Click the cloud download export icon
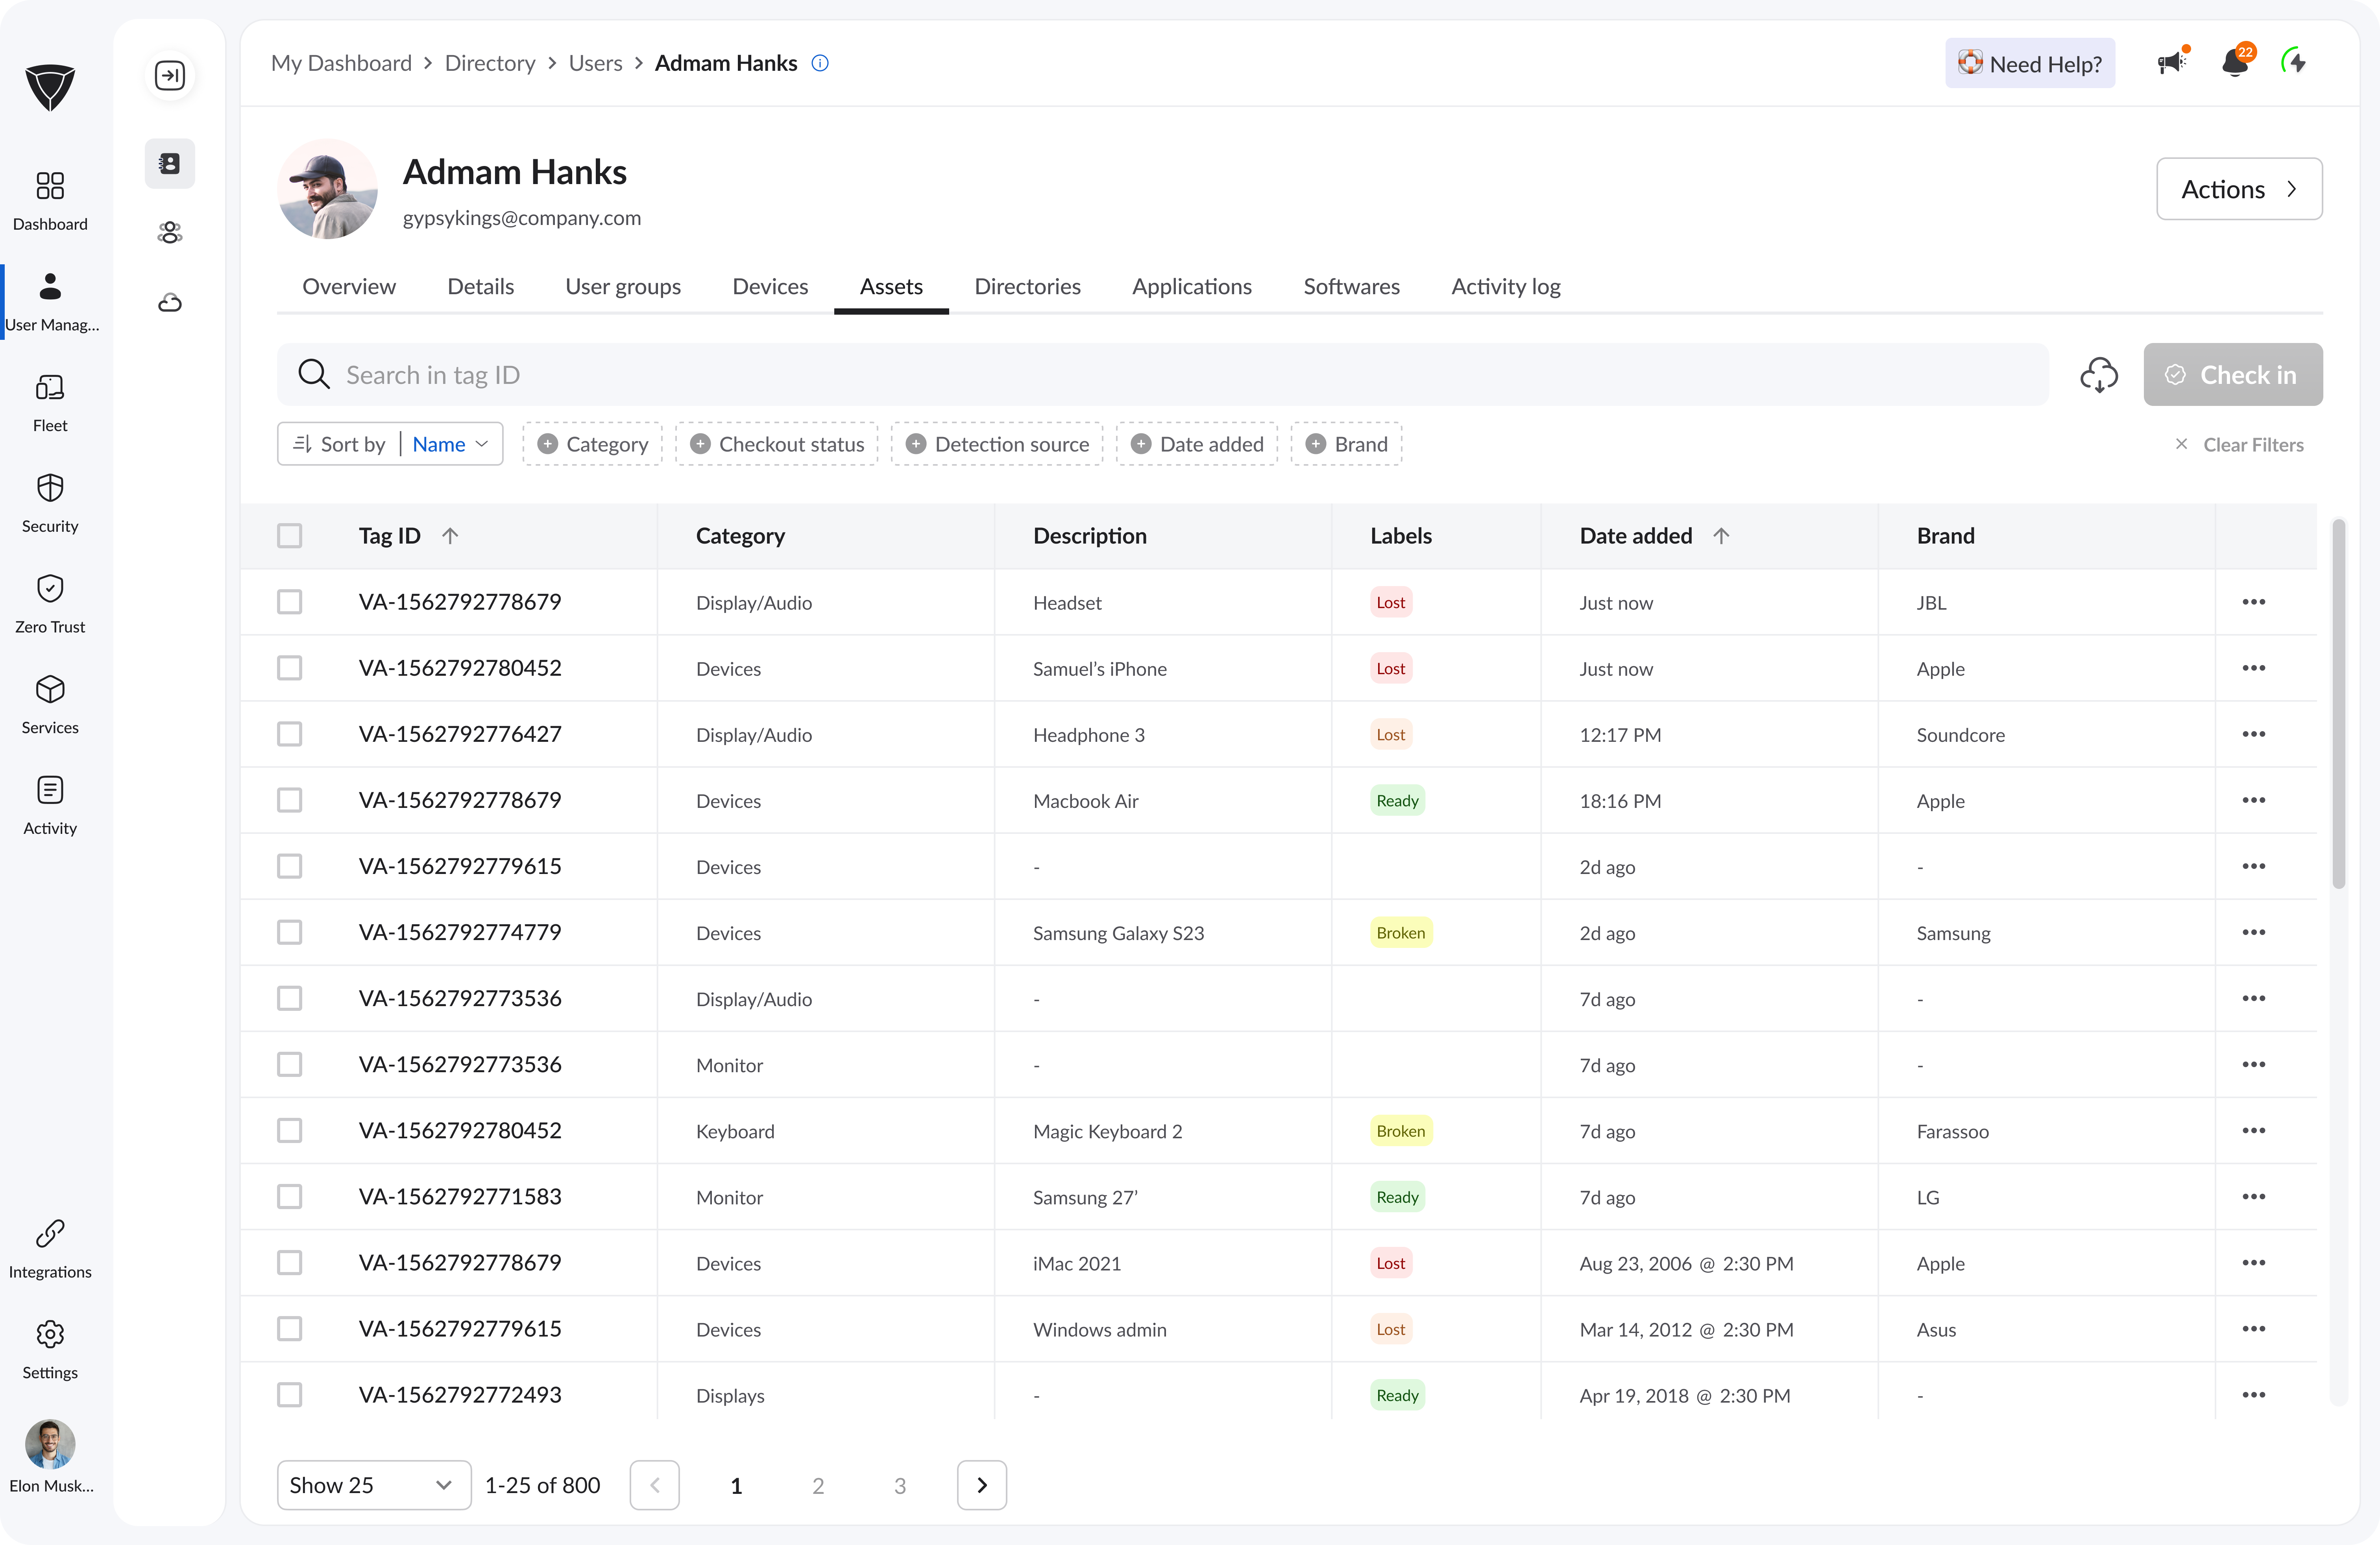The image size is (2380, 1545). point(2099,375)
